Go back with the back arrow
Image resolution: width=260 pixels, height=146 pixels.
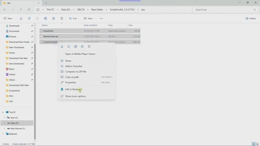click(4, 10)
